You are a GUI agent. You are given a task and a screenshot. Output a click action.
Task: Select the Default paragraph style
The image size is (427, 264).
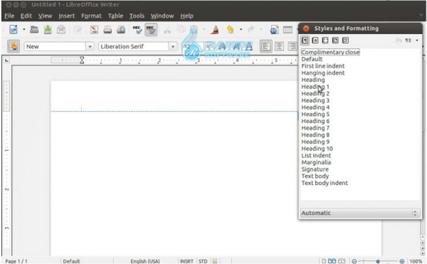pyautogui.click(x=312, y=59)
